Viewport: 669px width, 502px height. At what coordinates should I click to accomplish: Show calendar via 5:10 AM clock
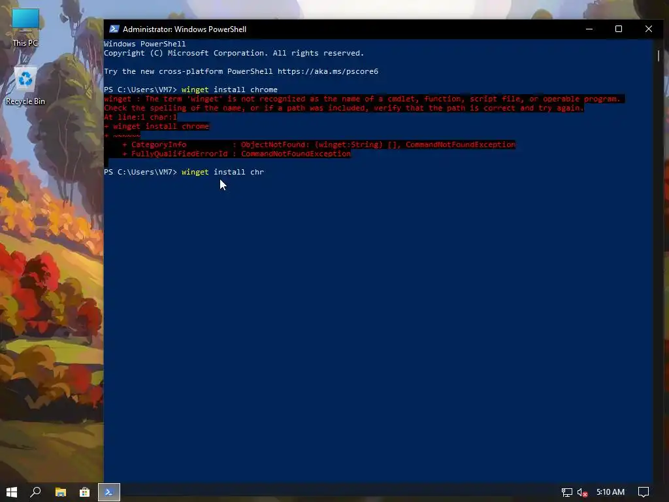tap(611, 492)
